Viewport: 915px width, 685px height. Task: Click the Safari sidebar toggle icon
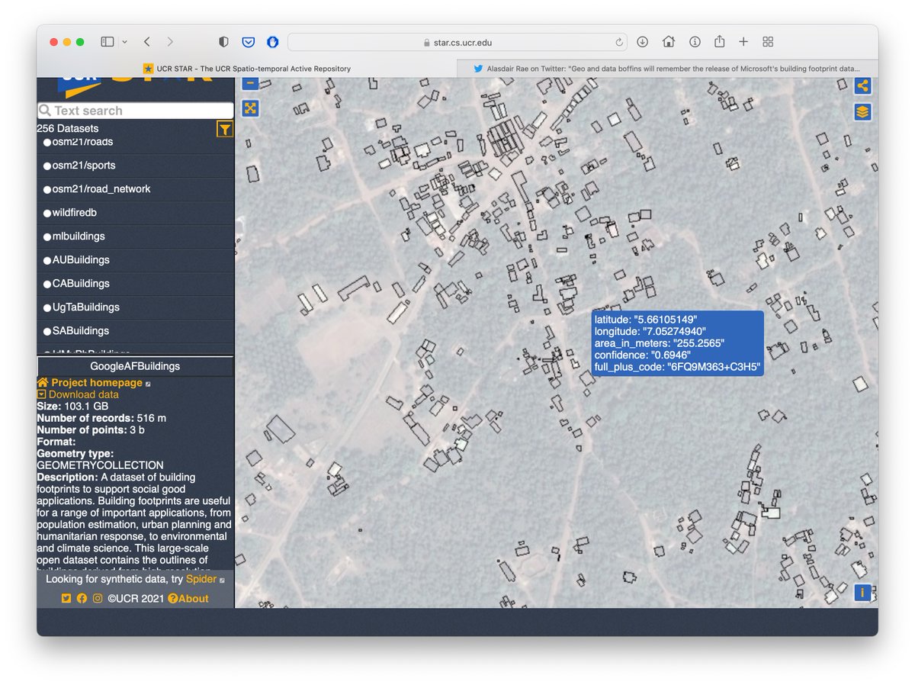pos(108,42)
